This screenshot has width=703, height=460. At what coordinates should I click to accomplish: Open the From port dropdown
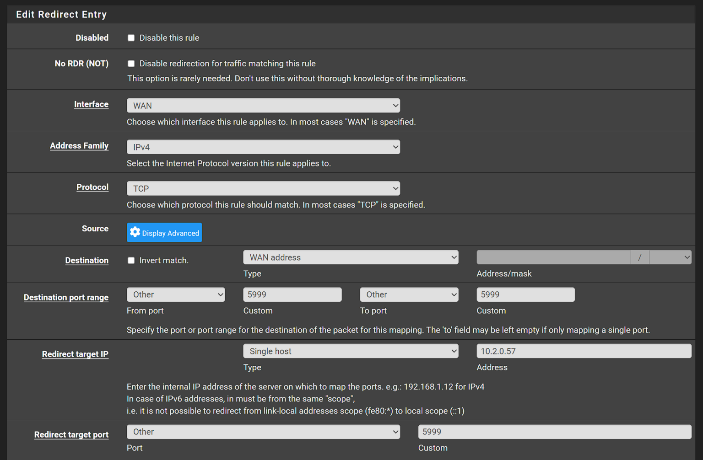point(176,294)
